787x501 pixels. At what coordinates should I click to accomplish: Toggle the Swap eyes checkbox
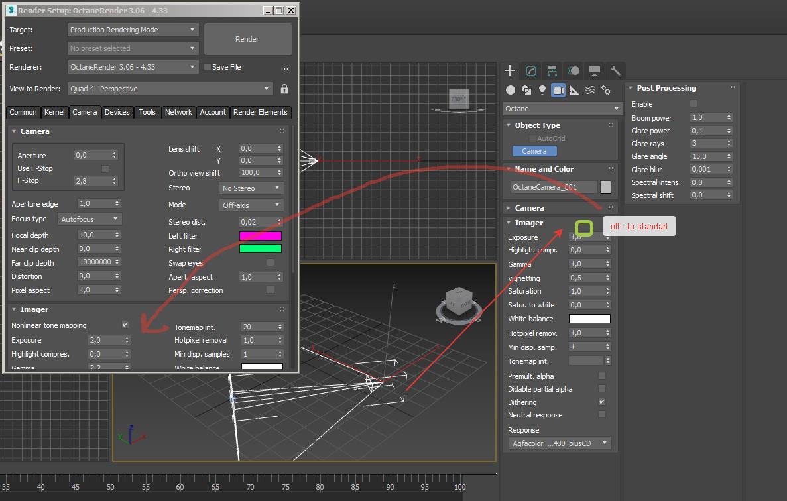271,262
